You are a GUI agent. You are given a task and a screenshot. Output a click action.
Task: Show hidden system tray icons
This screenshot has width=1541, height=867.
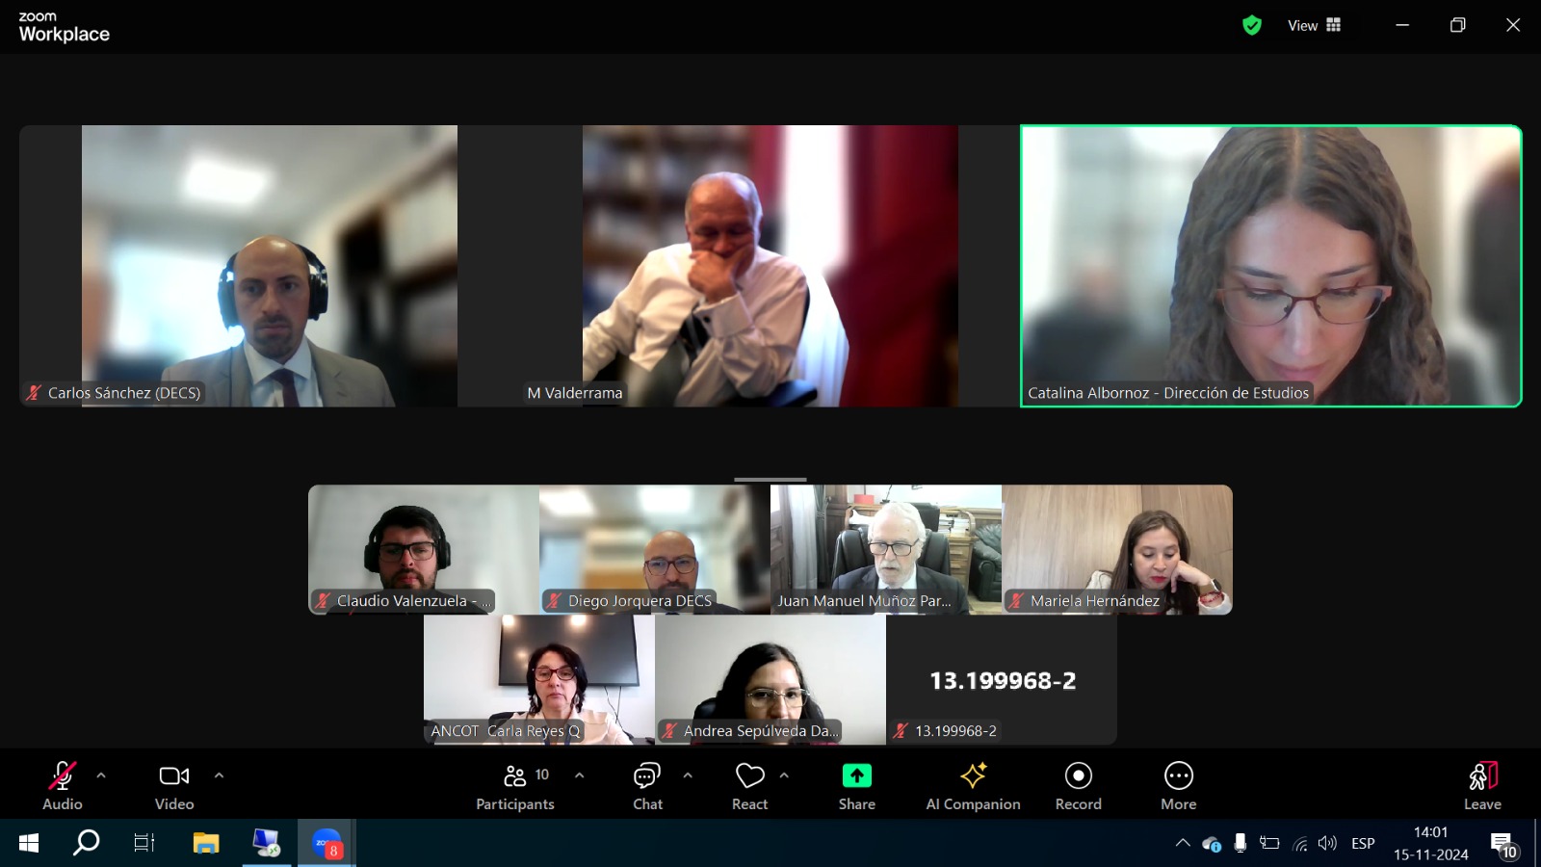click(x=1183, y=843)
